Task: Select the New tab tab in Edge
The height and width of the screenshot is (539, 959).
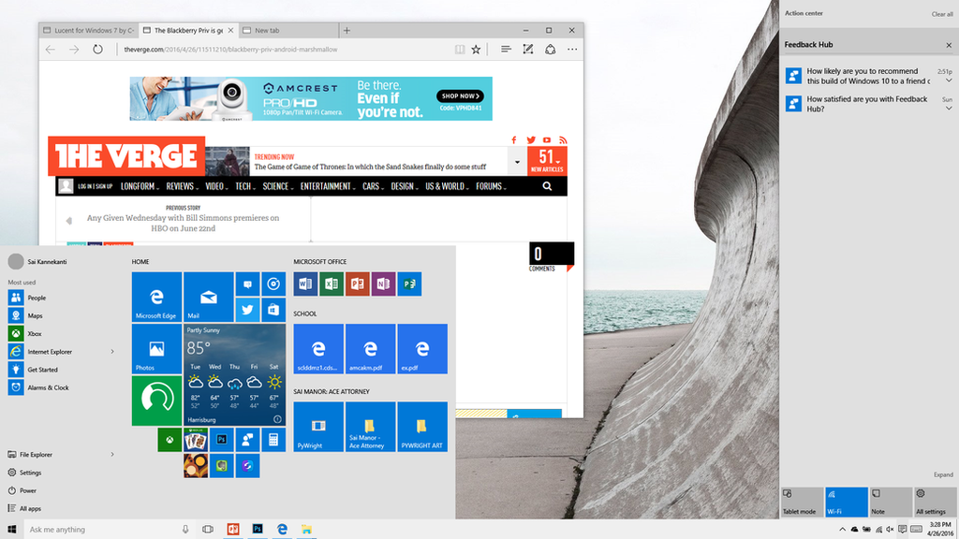Action: click(x=288, y=30)
